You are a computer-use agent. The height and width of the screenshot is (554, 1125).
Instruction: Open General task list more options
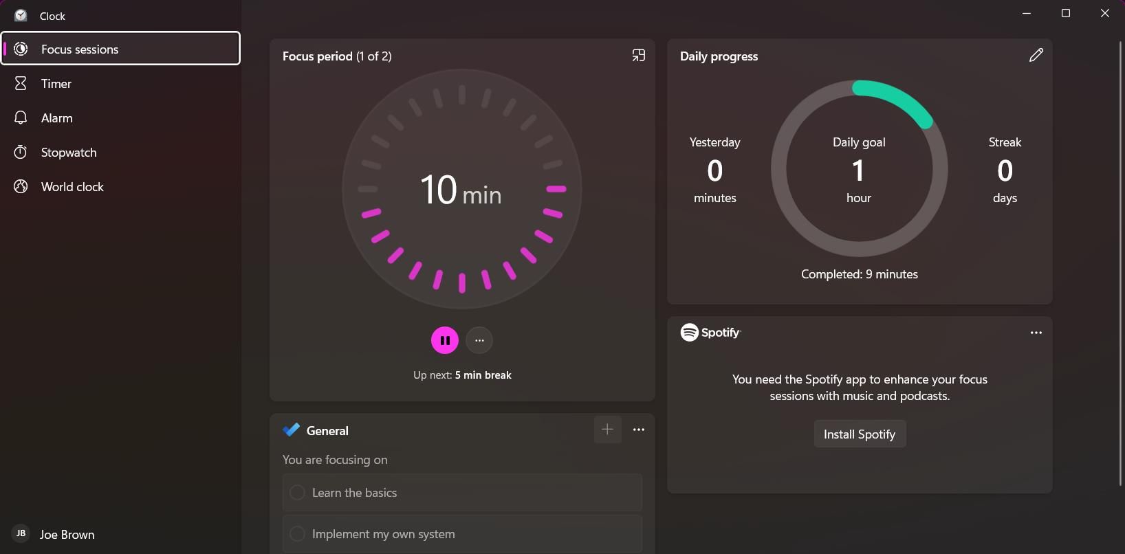click(x=639, y=430)
